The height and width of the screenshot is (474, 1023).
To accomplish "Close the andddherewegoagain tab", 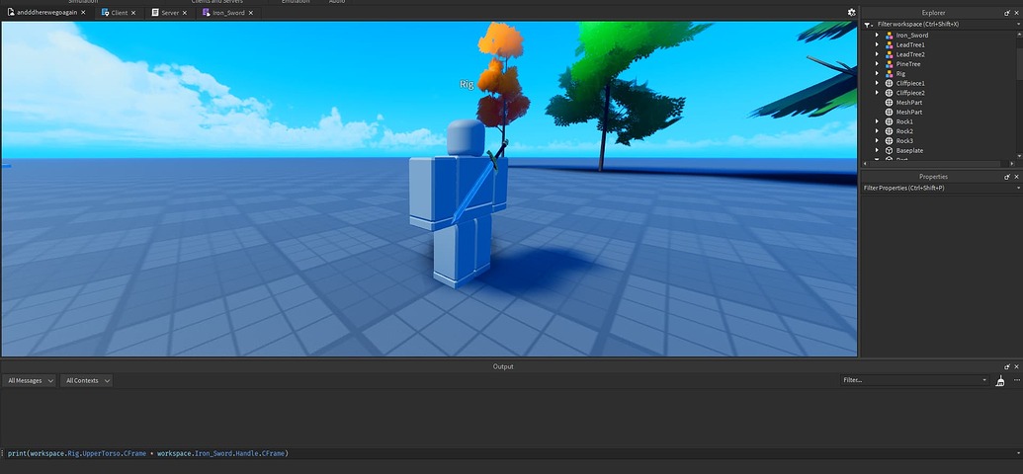I will [x=83, y=13].
